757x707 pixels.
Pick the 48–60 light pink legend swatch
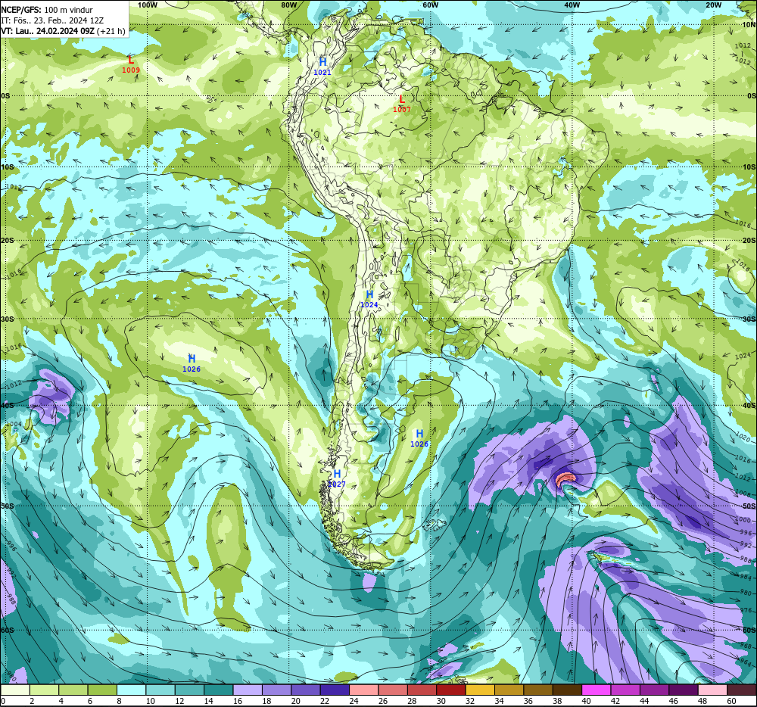(713, 690)
